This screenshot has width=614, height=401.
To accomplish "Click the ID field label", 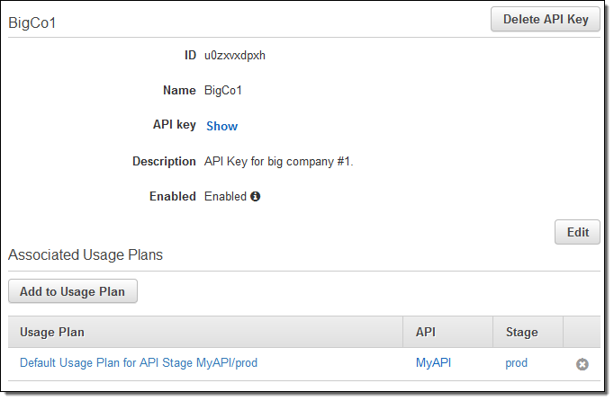I will point(189,55).
